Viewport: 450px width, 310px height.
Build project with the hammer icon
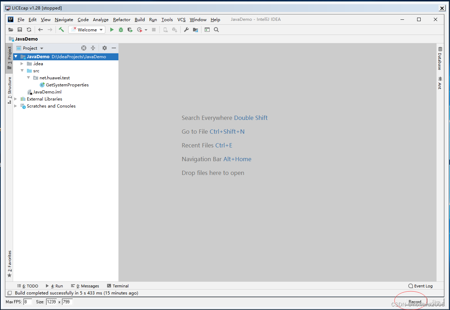[61, 30]
